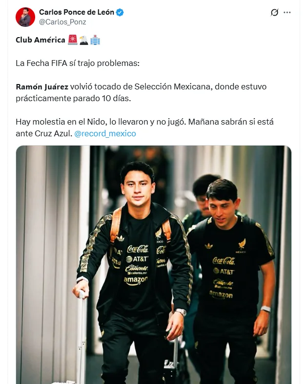Open the three-dot more options menu
Screen dimensions: 306x384
(287, 12)
